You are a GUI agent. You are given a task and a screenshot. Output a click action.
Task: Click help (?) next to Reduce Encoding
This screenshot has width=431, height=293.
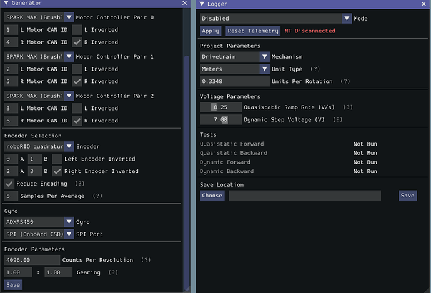(80, 183)
